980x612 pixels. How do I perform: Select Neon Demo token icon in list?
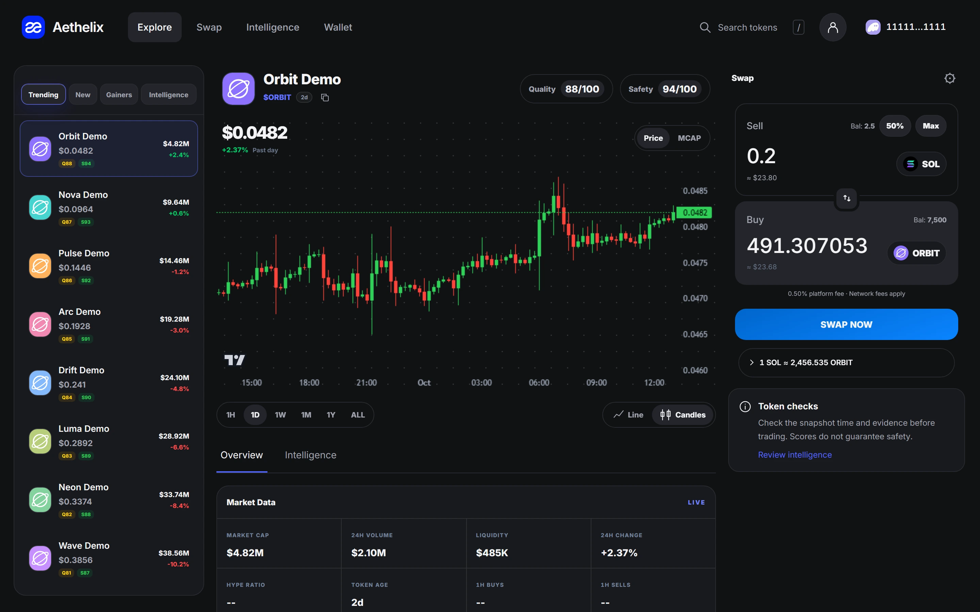point(40,500)
